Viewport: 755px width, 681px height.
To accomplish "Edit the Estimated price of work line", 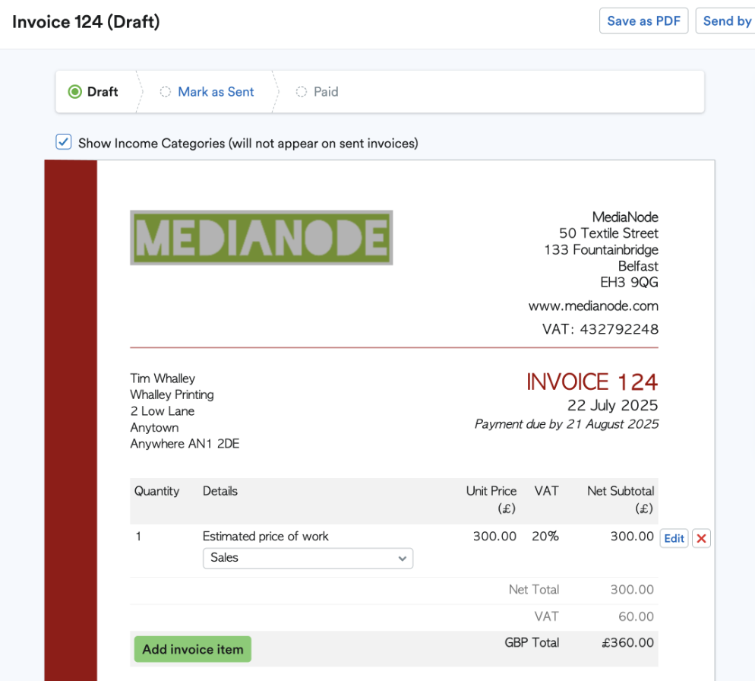I will (x=674, y=538).
